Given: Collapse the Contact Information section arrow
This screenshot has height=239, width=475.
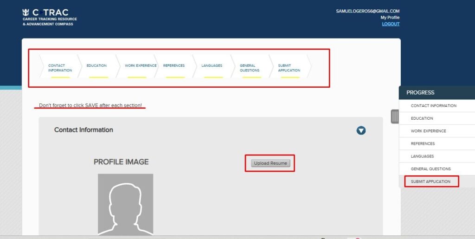Looking at the screenshot, I should 361,130.
